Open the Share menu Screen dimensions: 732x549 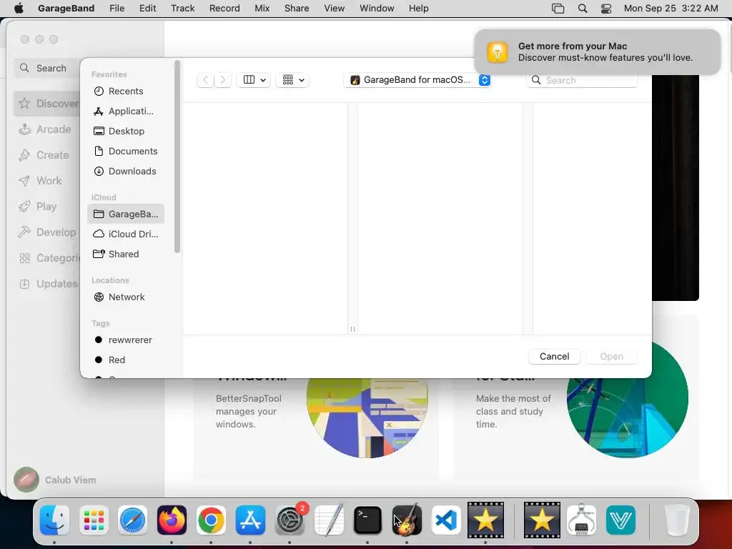297,9
